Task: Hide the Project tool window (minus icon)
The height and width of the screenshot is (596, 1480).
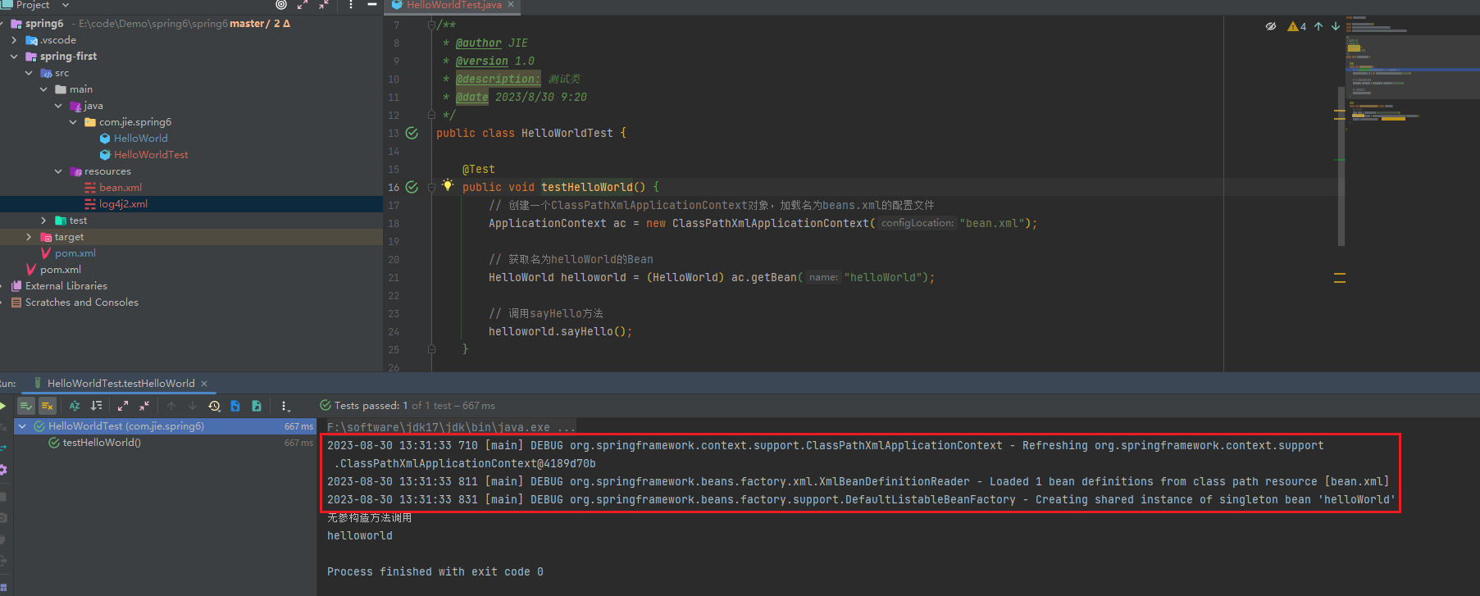Action: tap(372, 5)
